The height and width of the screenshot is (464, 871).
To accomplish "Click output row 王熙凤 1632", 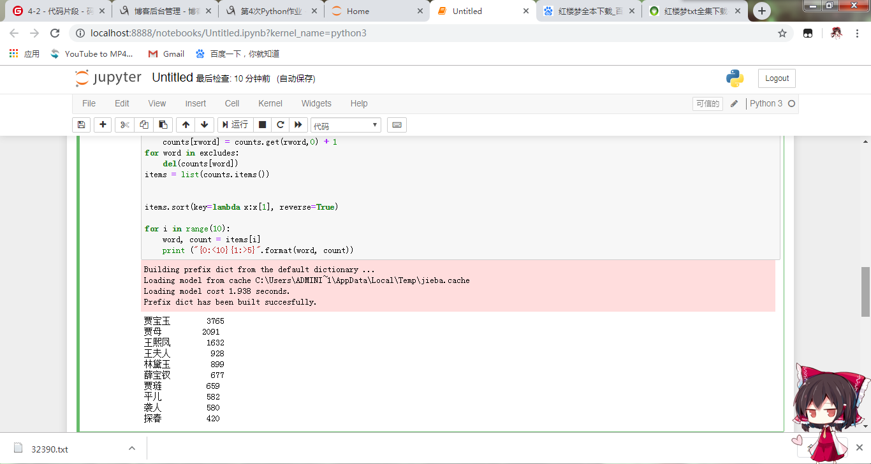I will 184,343.
